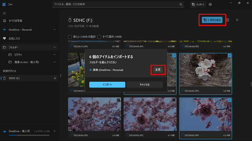Uncheck the DSC08302.JPG photo checkbox

[x=229, y=100]
